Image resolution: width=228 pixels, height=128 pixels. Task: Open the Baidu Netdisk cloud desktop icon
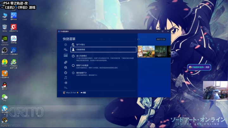point(14,40)
